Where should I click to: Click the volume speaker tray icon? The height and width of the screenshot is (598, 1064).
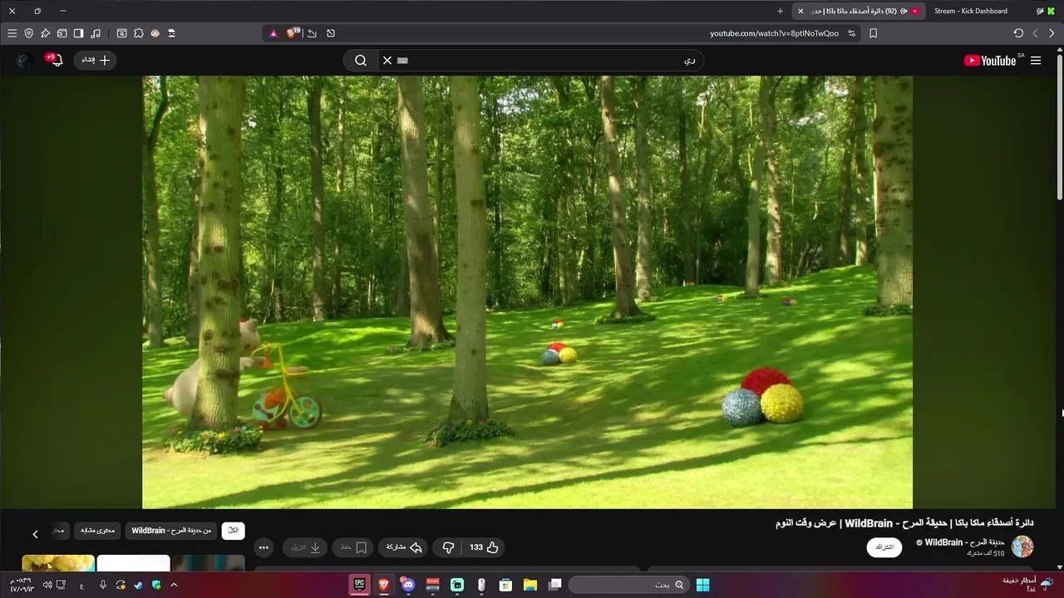(x=47, y=585)
